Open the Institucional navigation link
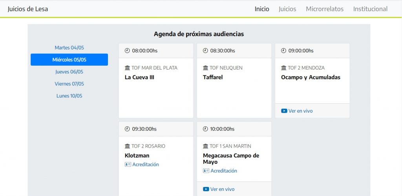Viewport: 402px width, 196px height. click(370, 9)
